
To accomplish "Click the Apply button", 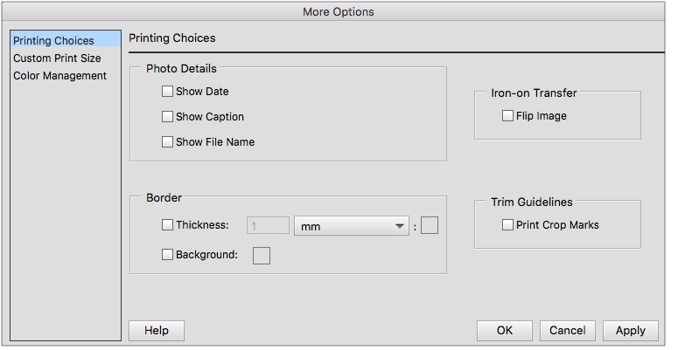I will coord(630,331).
